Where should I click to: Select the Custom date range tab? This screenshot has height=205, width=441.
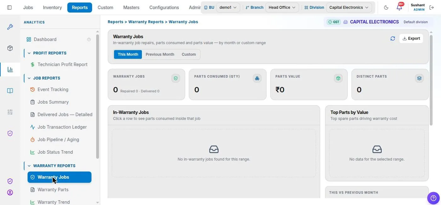tap(189, 54)
